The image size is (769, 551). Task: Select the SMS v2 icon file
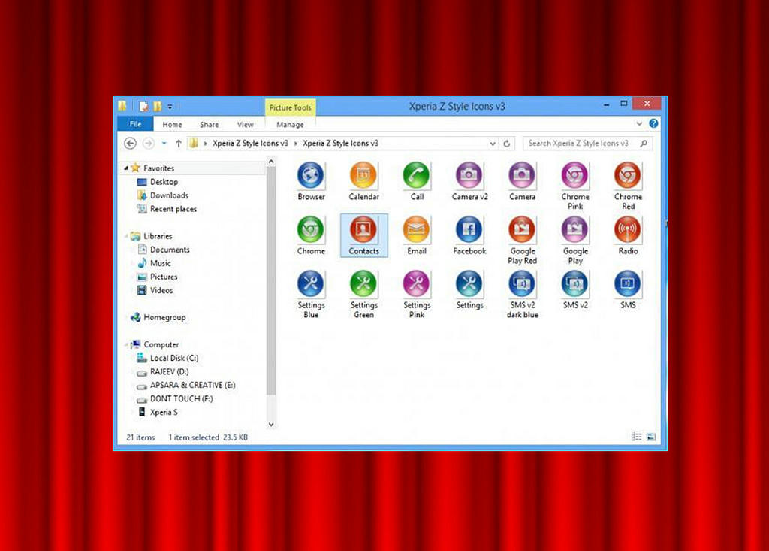coord(574,289)
